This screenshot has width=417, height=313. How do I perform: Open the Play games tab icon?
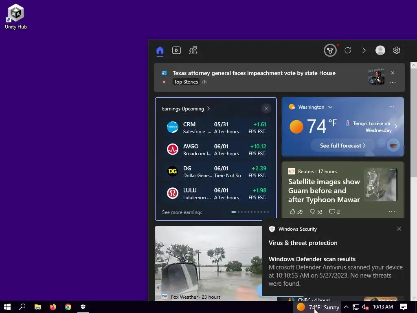click(193, 50)
